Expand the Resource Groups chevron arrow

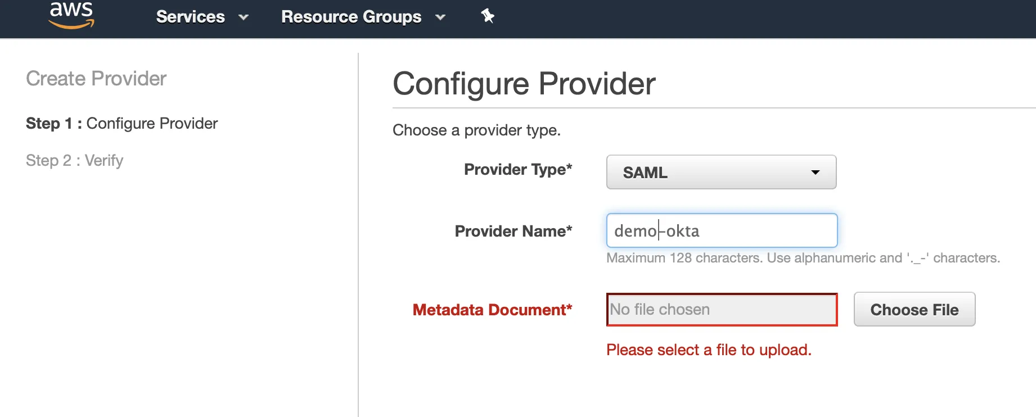440,17
